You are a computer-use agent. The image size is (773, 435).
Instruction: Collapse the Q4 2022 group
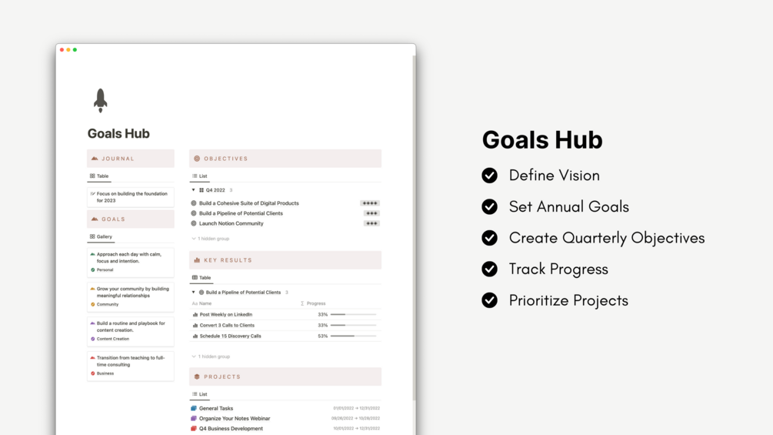click(x=193, y=190)
